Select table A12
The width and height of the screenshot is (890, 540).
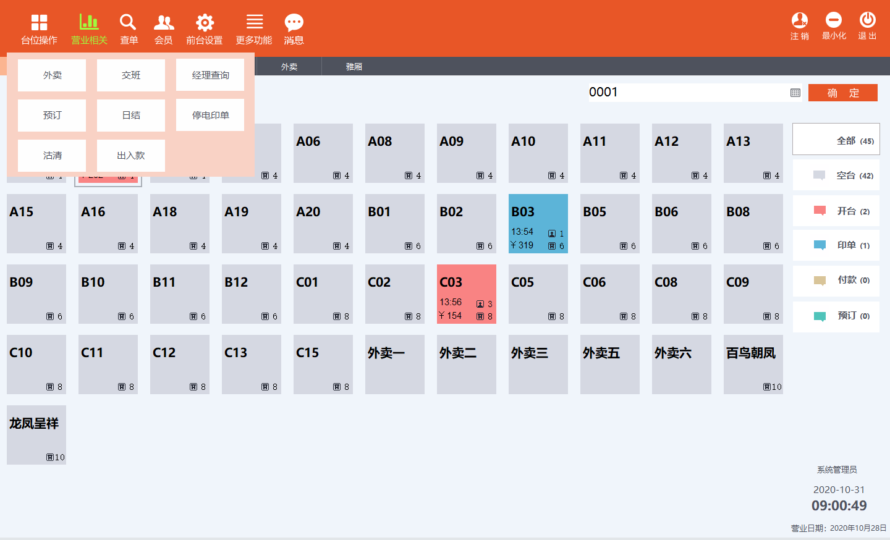(x=682, y=153)
